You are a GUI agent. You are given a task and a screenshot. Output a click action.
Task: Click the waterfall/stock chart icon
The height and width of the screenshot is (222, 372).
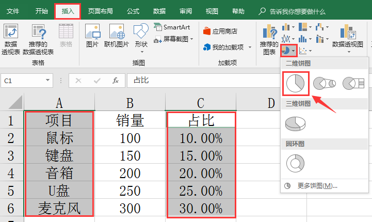319,27
